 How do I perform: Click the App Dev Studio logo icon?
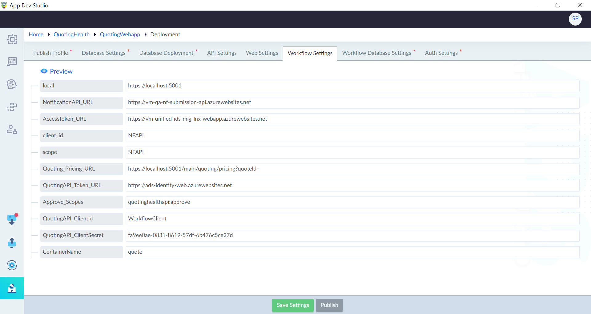pyautogui.click(x=4, y=5)
